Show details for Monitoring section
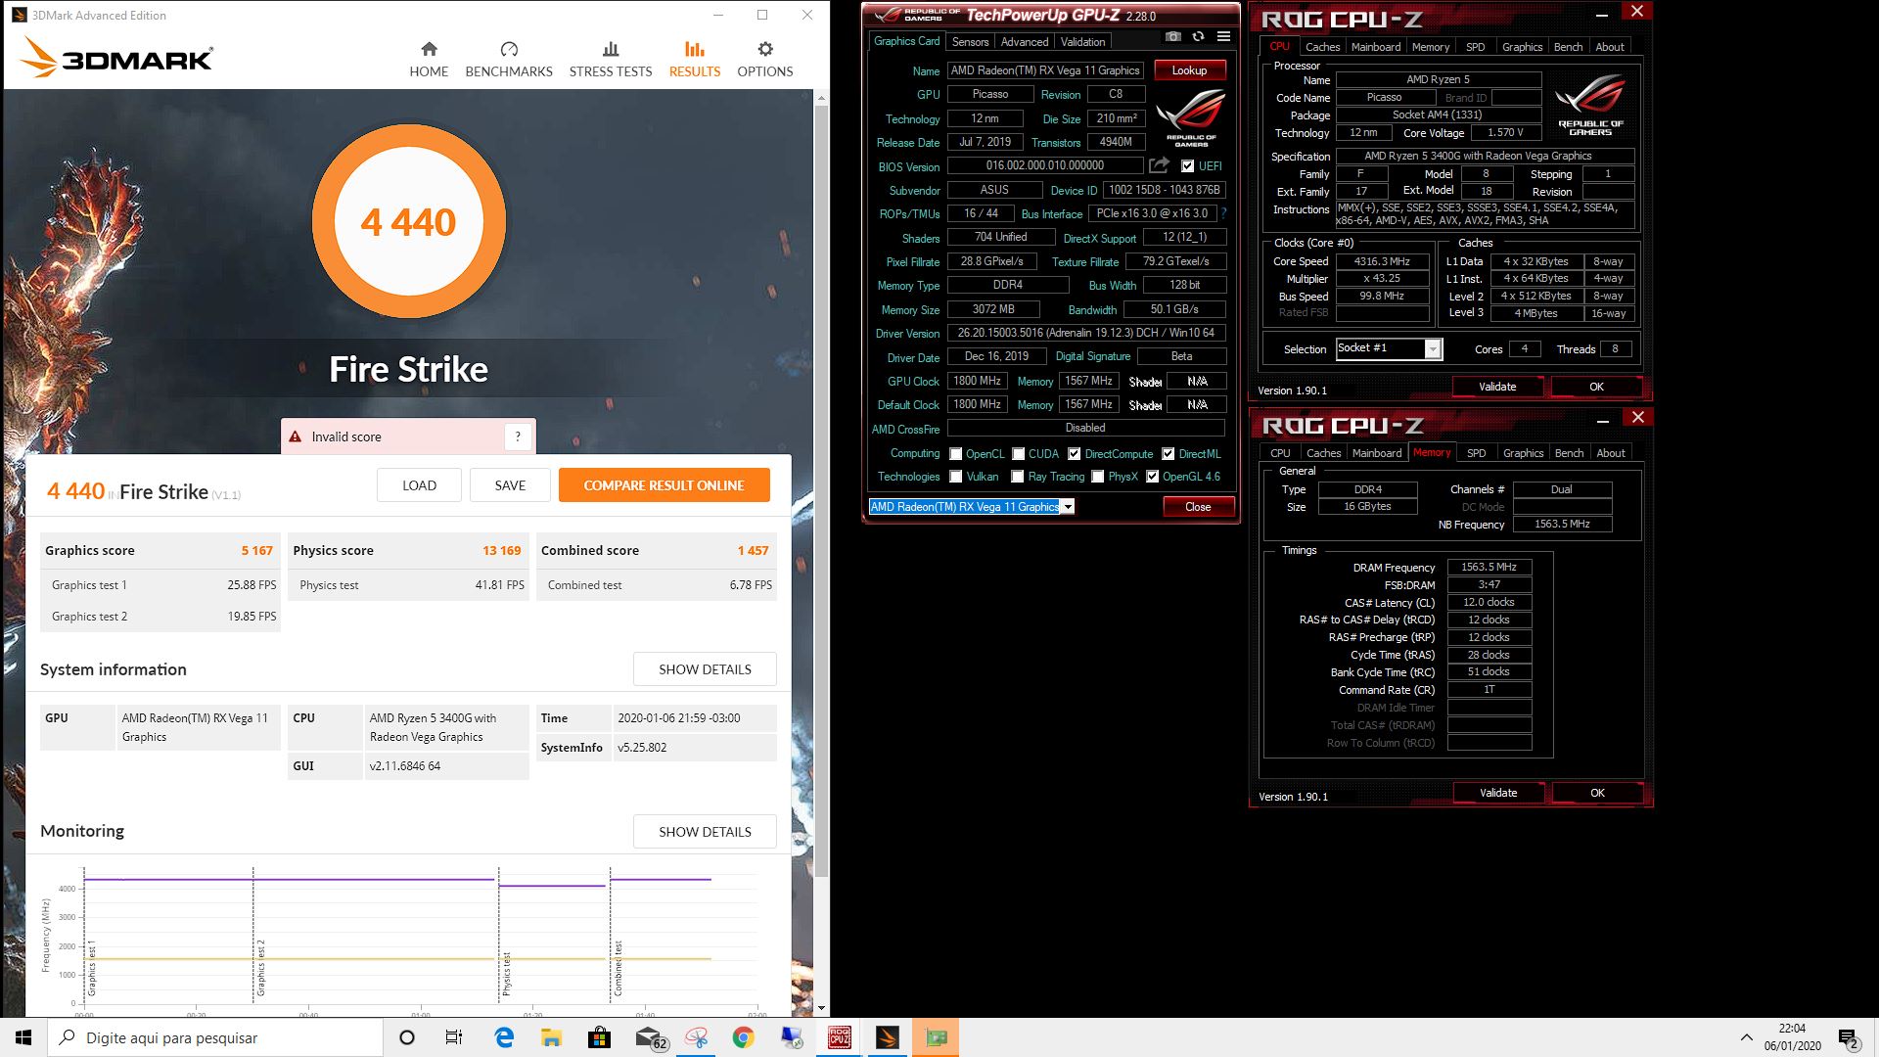This screenshot has height=1057, width=1879. point(705,832)
